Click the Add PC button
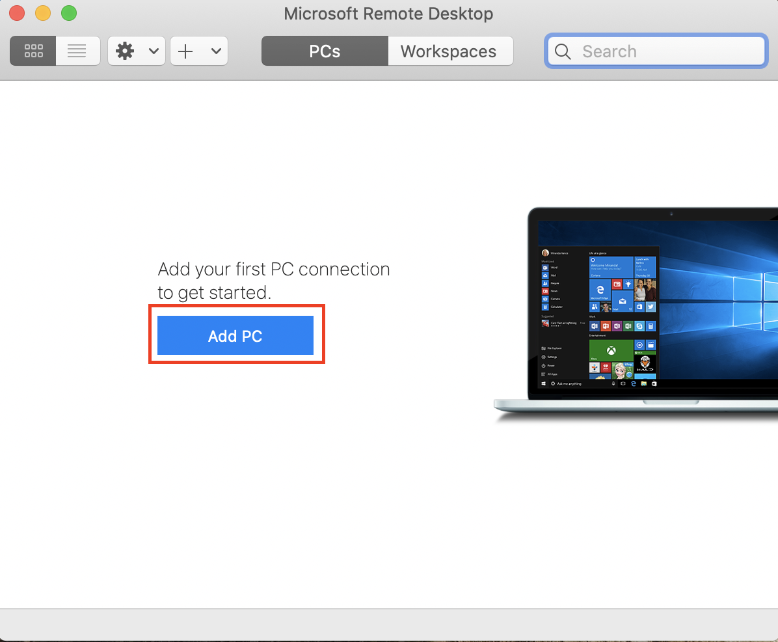This screenshot has height=642, width=778. 235,335
